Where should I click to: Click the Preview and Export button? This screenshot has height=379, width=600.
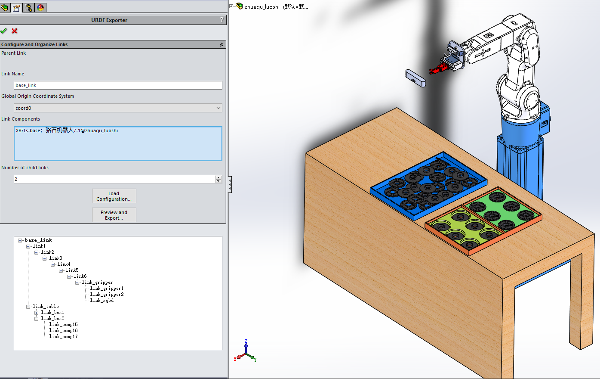click(x=114, y=215)
